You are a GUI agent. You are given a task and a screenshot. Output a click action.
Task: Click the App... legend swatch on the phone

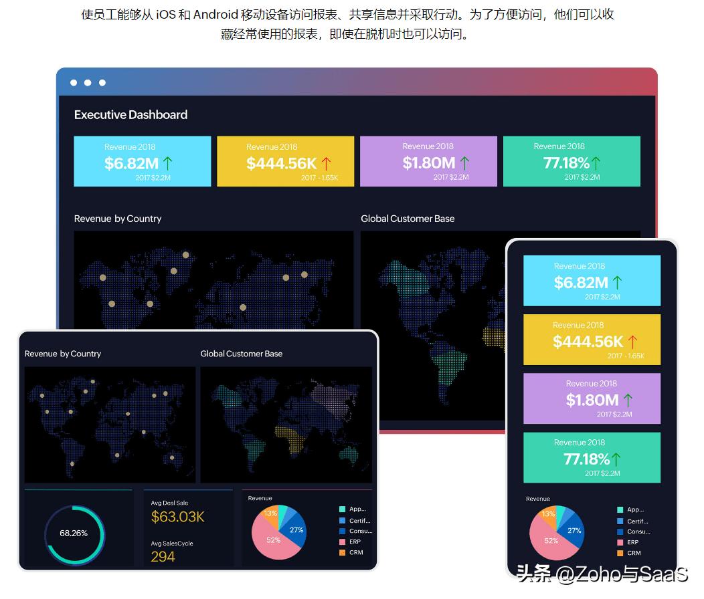[620, 509]
